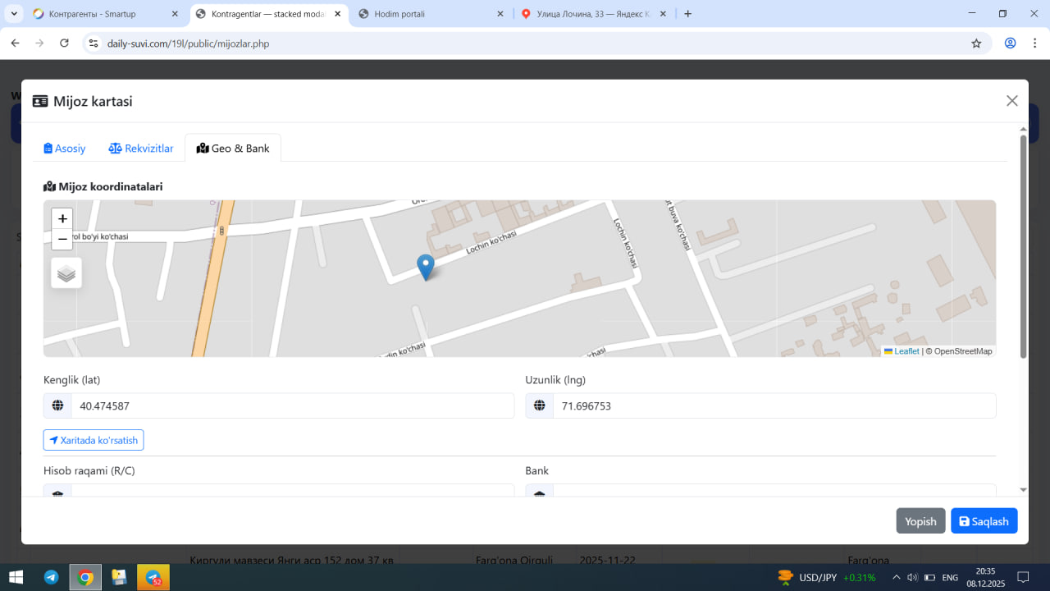
Task: Open the map layers control
Action: coord(66,273)
